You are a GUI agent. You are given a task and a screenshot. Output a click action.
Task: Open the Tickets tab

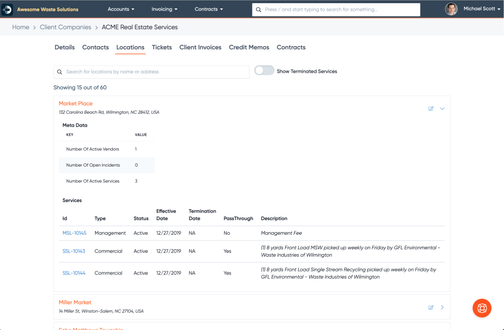(162, 47)
